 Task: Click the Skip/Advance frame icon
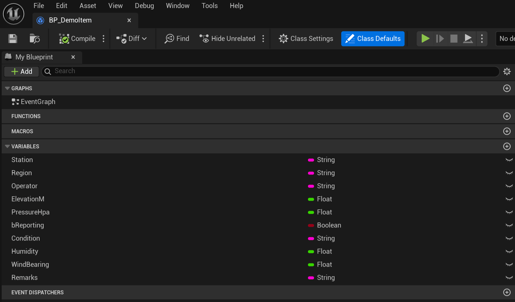pyautogui.click(x=440, y=39)
